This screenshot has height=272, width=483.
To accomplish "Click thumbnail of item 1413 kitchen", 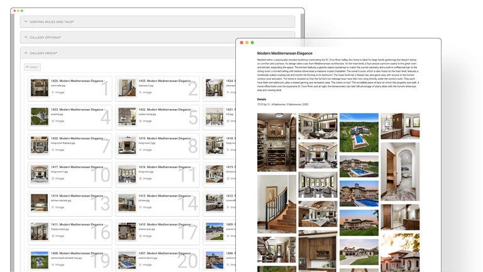I will 127,203.
